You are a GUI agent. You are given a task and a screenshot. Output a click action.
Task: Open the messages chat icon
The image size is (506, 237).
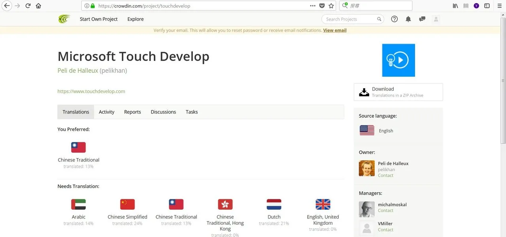tap(422, 19)
